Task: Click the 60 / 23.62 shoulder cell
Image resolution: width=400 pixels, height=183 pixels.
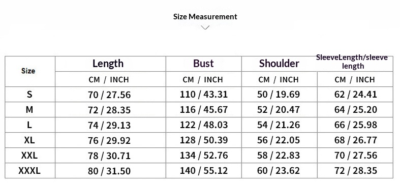Action: pos(279,170)
